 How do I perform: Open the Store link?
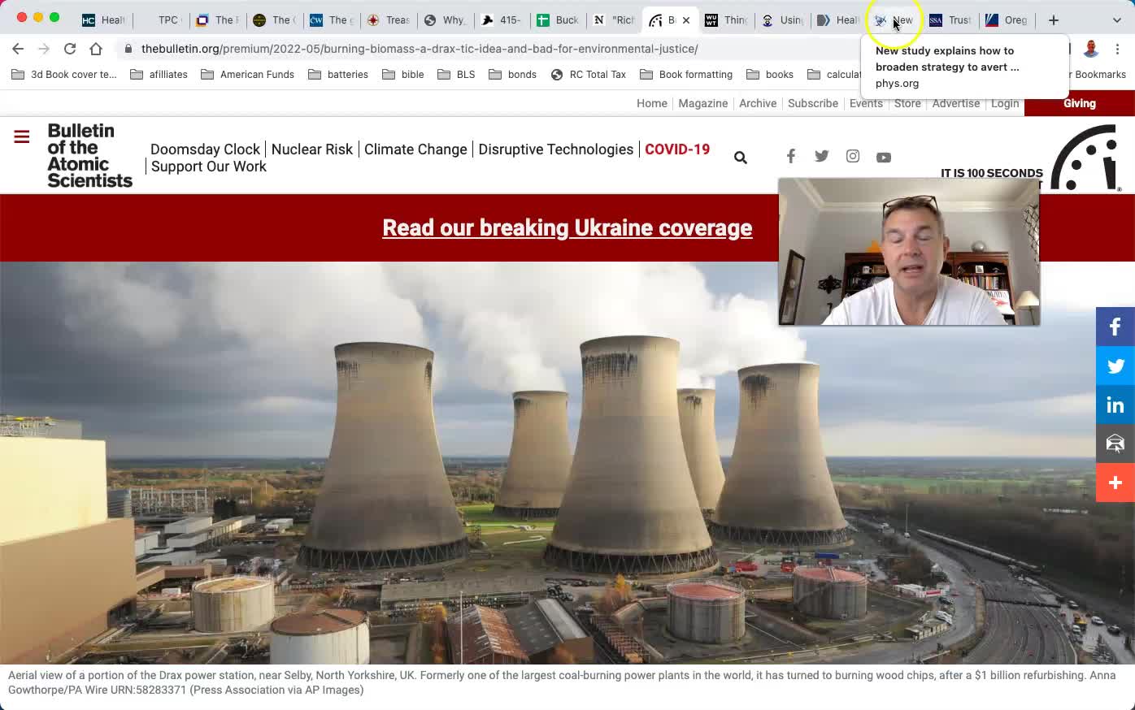(x=907, y=103)
